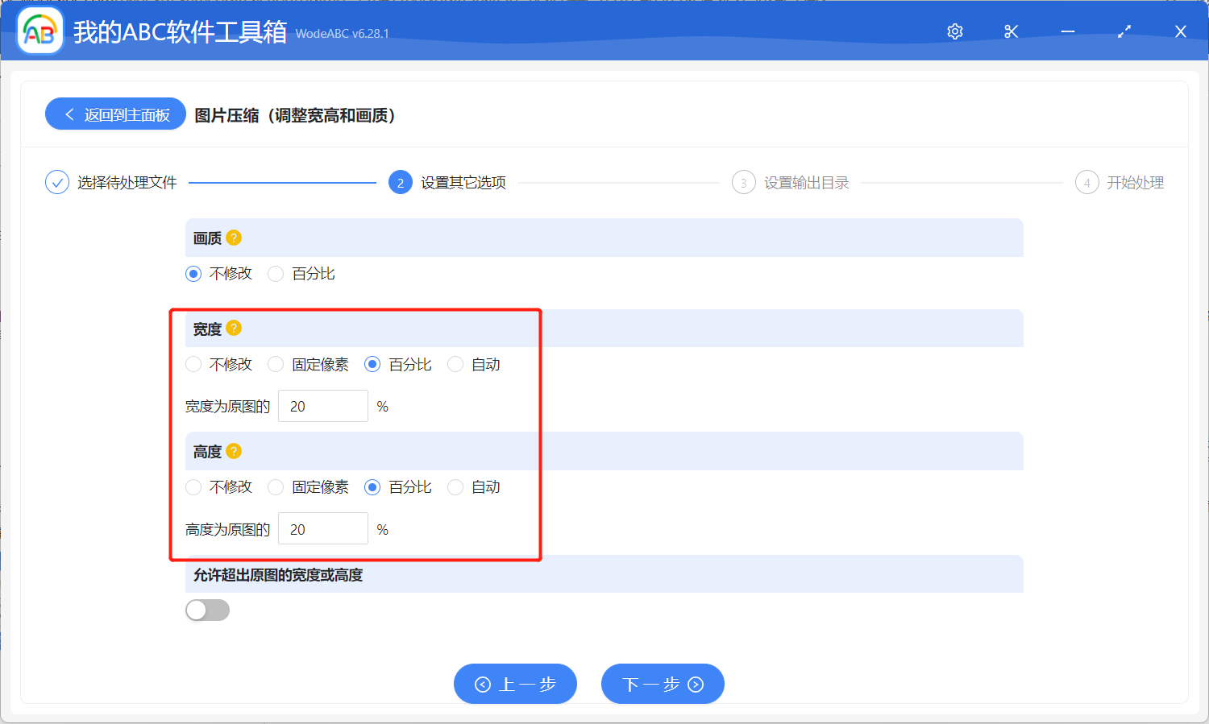Open the settings gear in the title bar
Viewport: 1209px width, 724px height.
point(954,31)
